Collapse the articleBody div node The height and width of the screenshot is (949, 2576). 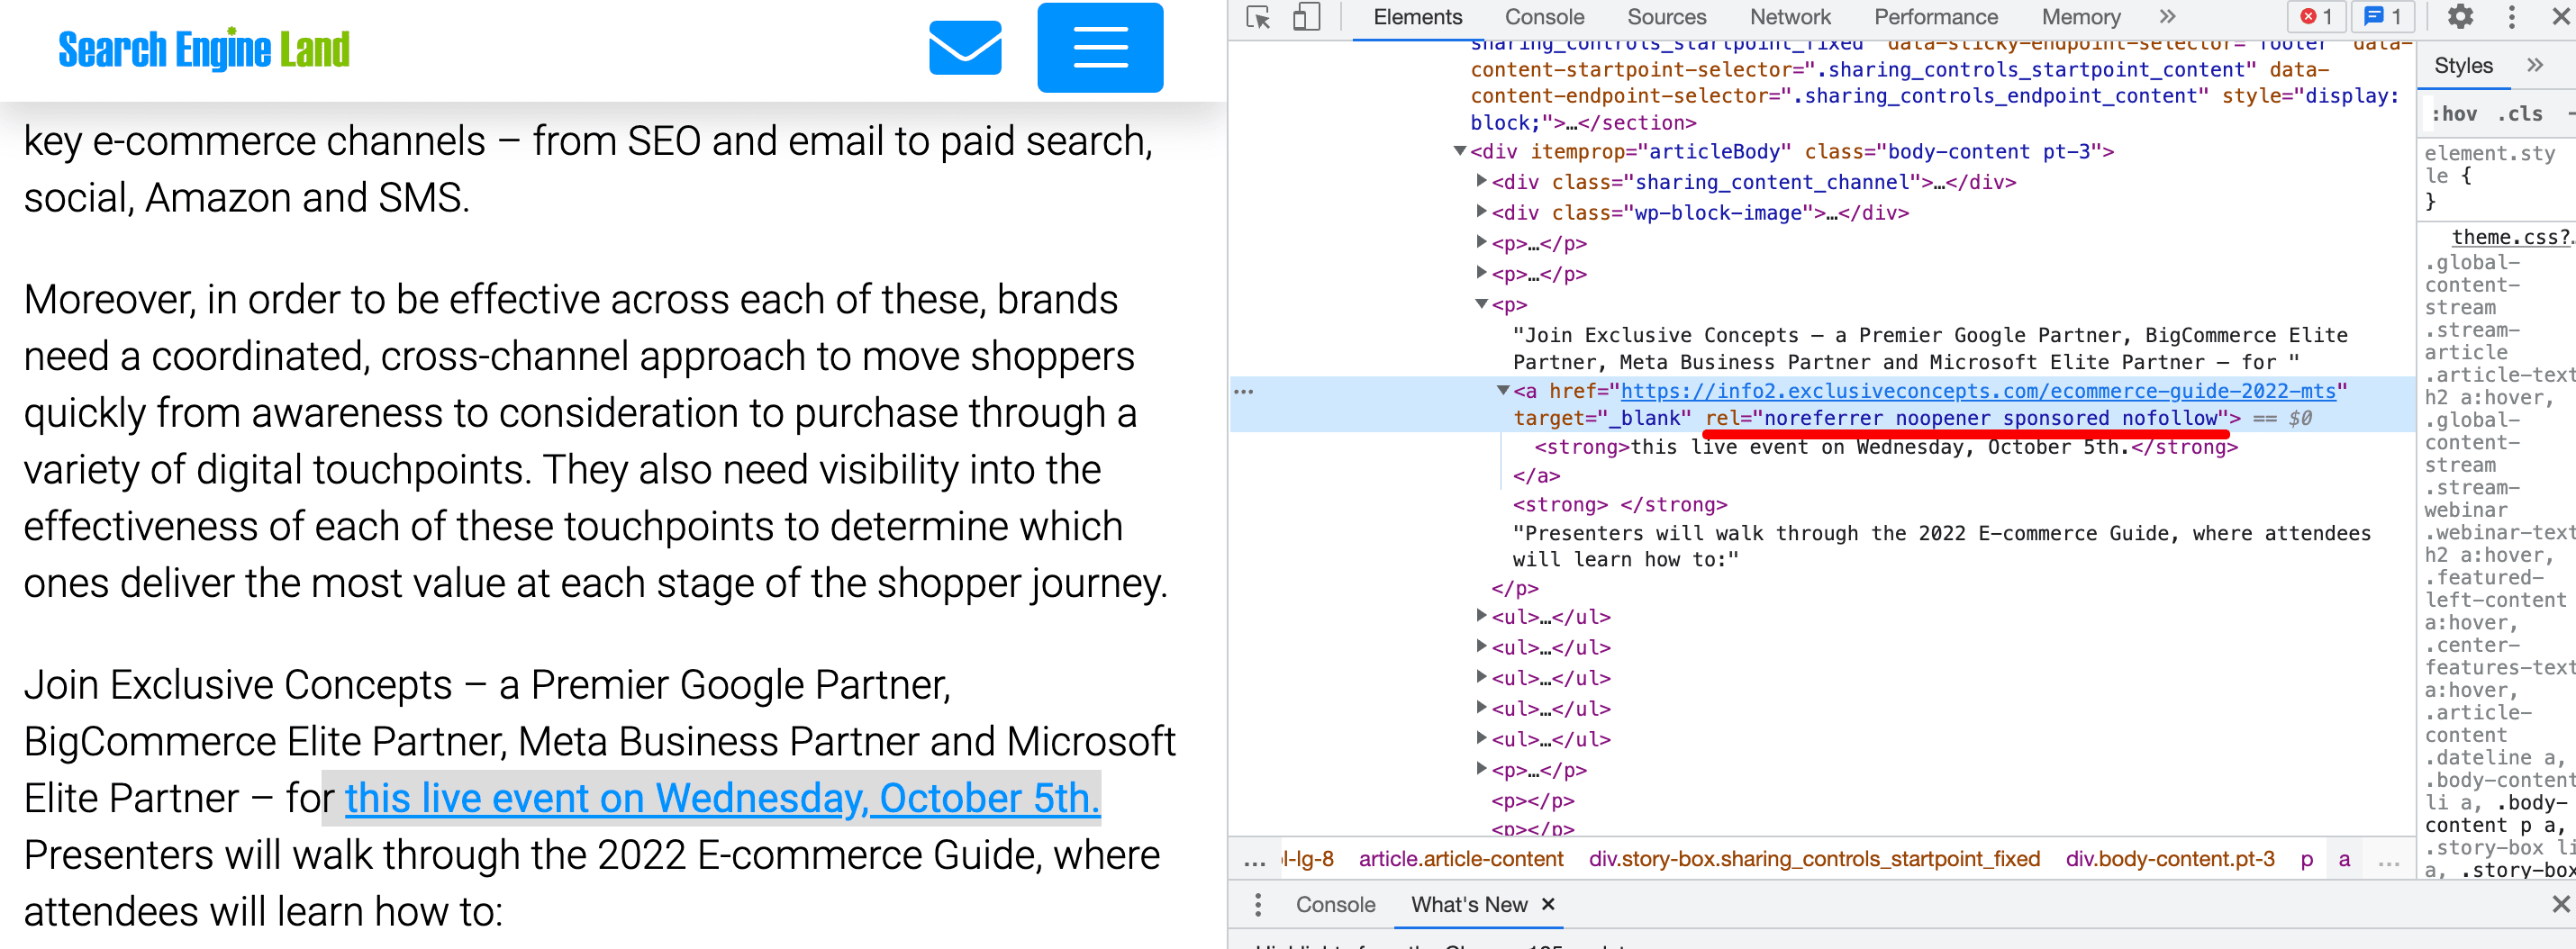click(1460, 151)
